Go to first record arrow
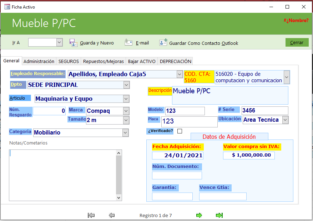The image size is (313, 221). coord(91,215)
